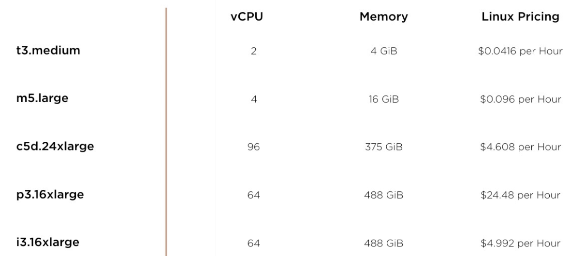The image size is (570, 256).
Task: Click the t3.medium instance name
Action: tap(48, 51)
